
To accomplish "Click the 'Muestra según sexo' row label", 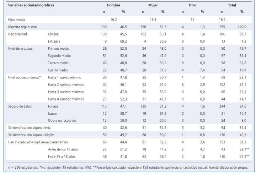I will click(x=22, y=27).
